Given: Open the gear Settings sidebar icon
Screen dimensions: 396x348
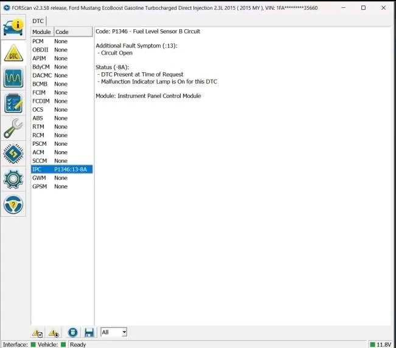Looking at the screenshot, I should tap(13, 179).
